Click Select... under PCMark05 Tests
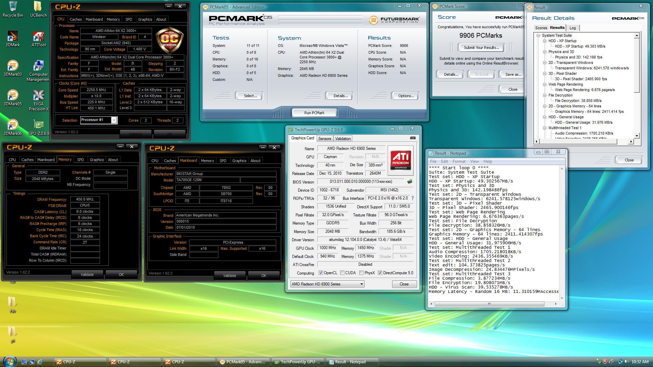 pyautogui.click(x=250, y=96)
